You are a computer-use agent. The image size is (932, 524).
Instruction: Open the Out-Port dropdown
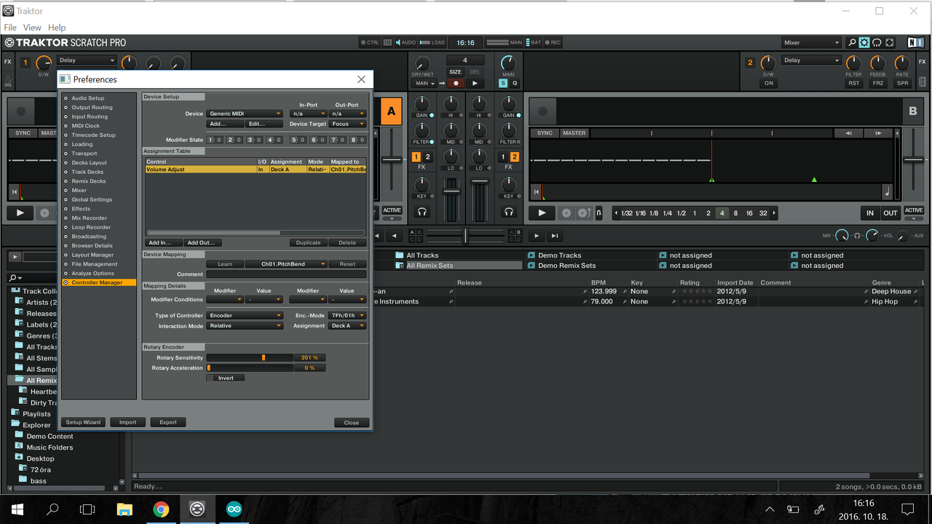347,114
